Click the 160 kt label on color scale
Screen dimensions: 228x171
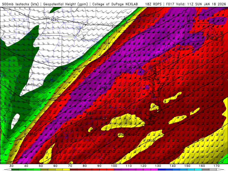[x=202, y=166]
